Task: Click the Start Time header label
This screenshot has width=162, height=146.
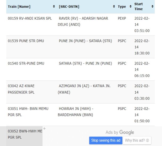Action: point(138,6)
